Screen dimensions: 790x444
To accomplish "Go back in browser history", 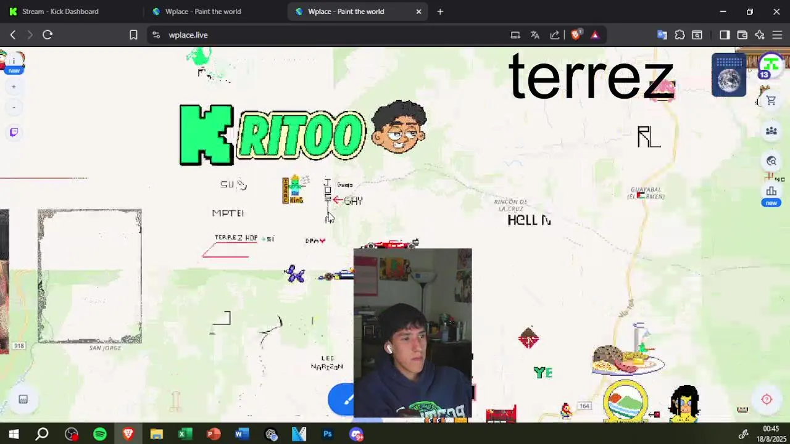I will pos(12,35).
